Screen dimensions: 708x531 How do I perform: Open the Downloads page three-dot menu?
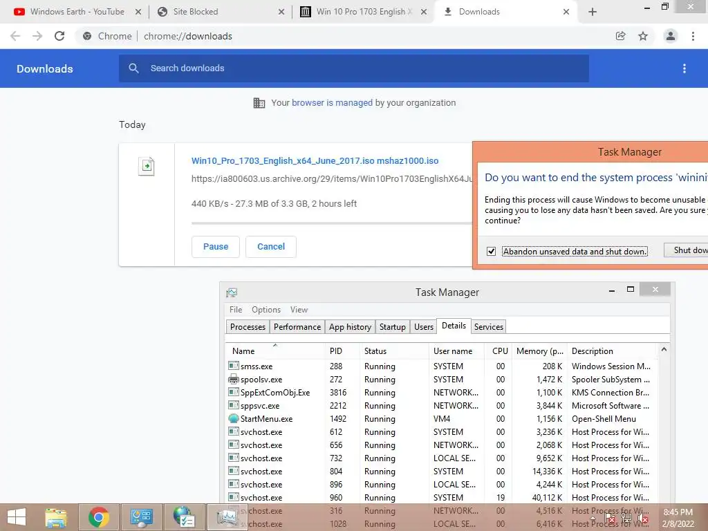tap(684, 68)
